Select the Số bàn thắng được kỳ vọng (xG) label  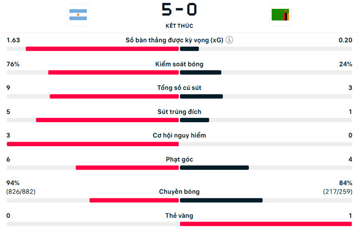[174, 40]
